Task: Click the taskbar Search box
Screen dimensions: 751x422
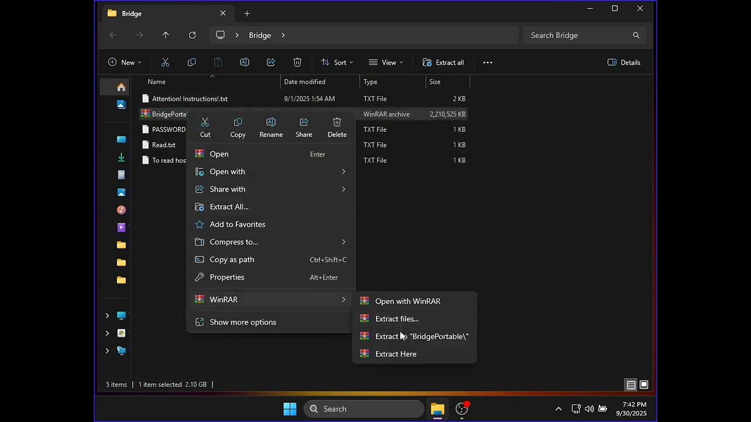Action: click(364, 409)
